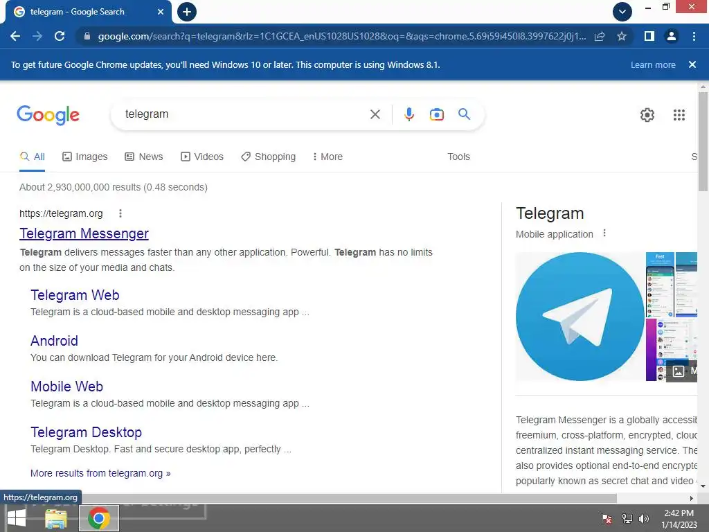Viewport: 709px width, 532px height.
Task: Start a voice search with microphone
Action: pyautogui.click(x=409, y=114)
